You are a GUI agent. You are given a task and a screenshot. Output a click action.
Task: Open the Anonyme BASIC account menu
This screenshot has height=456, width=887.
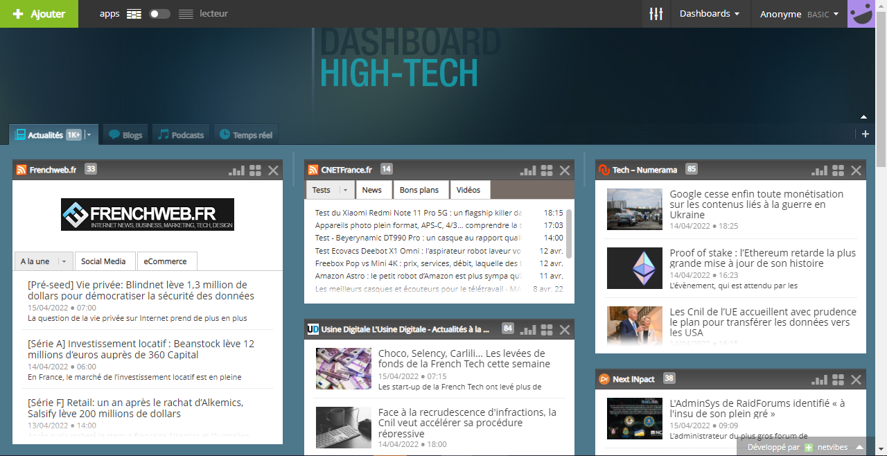pyautogui.click(x=799, y=14)
